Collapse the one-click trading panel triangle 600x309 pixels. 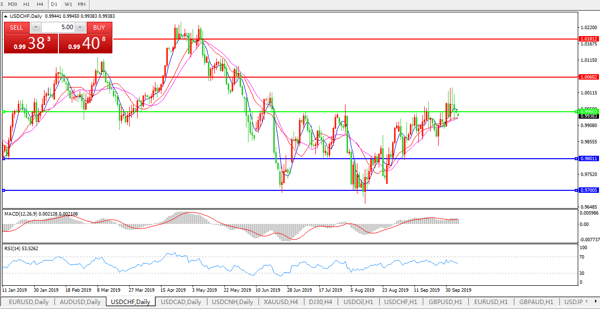pos(5,16)
